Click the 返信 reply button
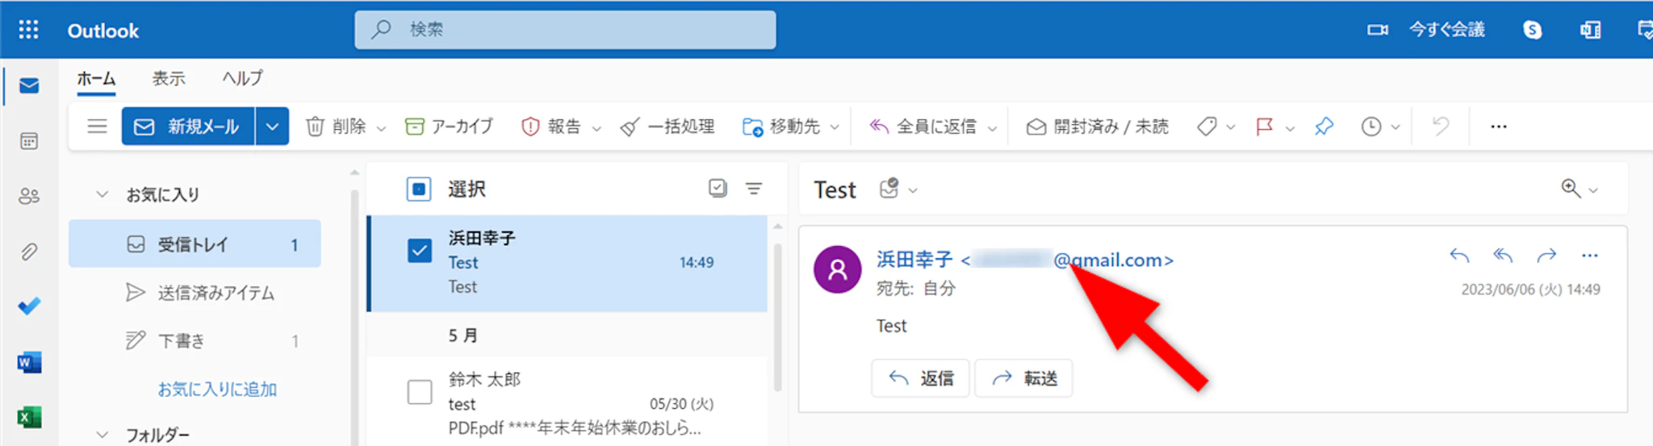This screenshot has height=446, width=1653. (921, 378)
